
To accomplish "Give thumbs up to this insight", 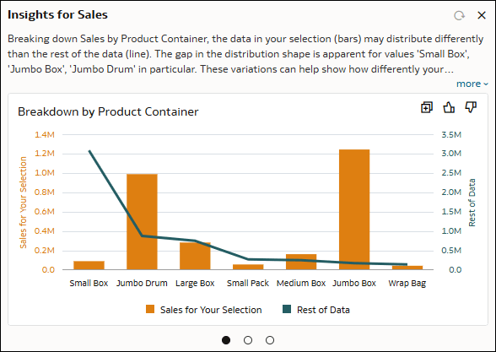I will click(449, 107).
